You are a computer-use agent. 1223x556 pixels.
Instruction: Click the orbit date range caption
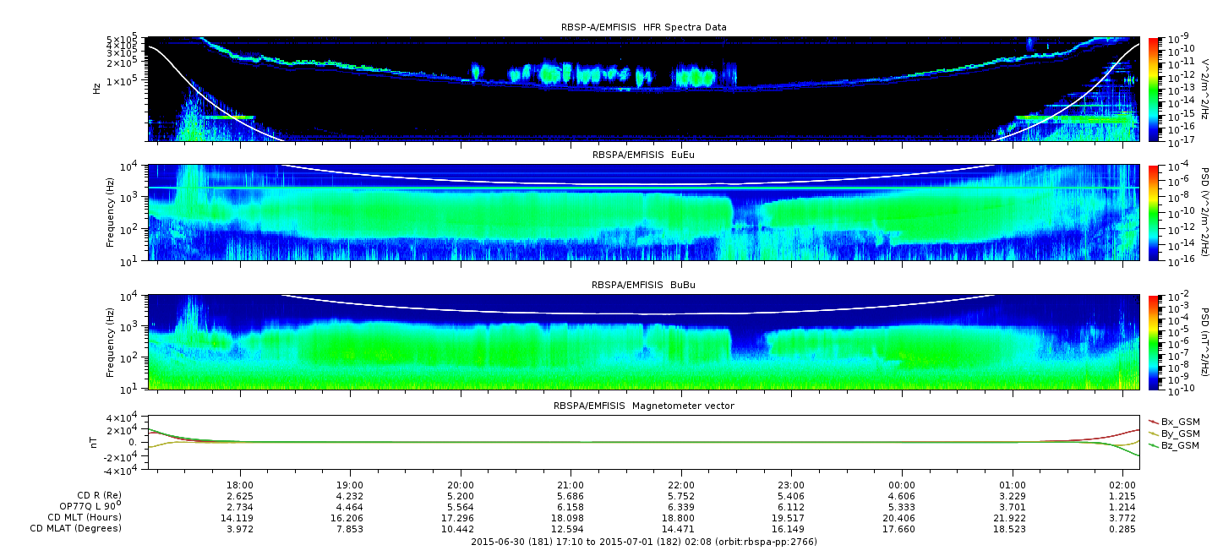click(x=643, y=542)
